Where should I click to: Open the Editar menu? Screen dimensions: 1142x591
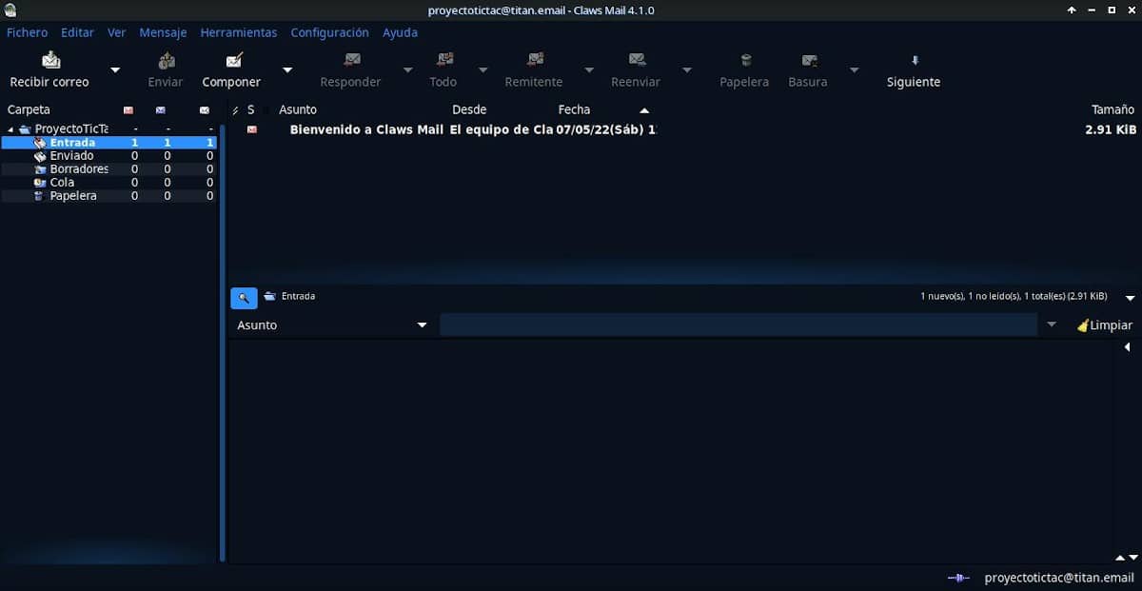pos(77,32)
